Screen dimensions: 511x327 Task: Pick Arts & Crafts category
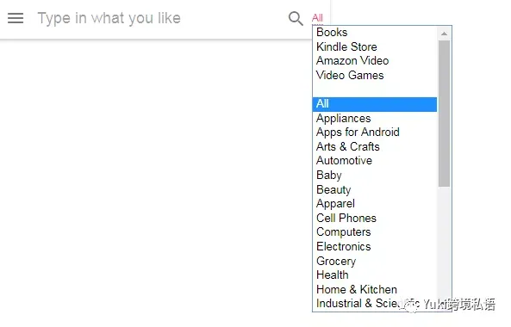375,146
